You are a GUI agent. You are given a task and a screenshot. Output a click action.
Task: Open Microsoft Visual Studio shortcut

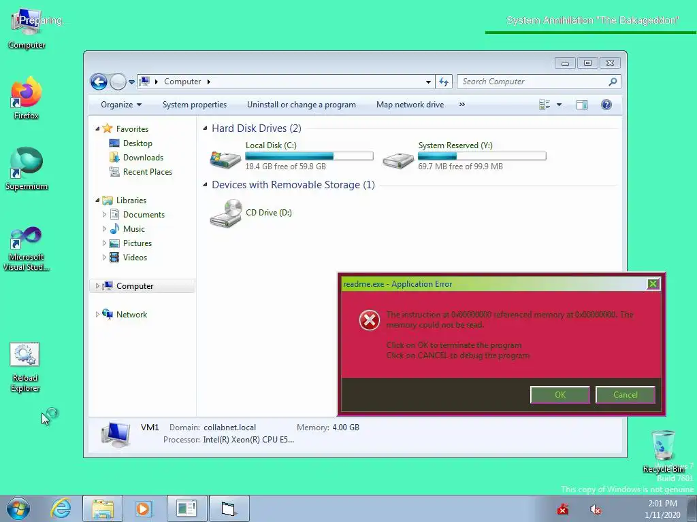point(27,249)
